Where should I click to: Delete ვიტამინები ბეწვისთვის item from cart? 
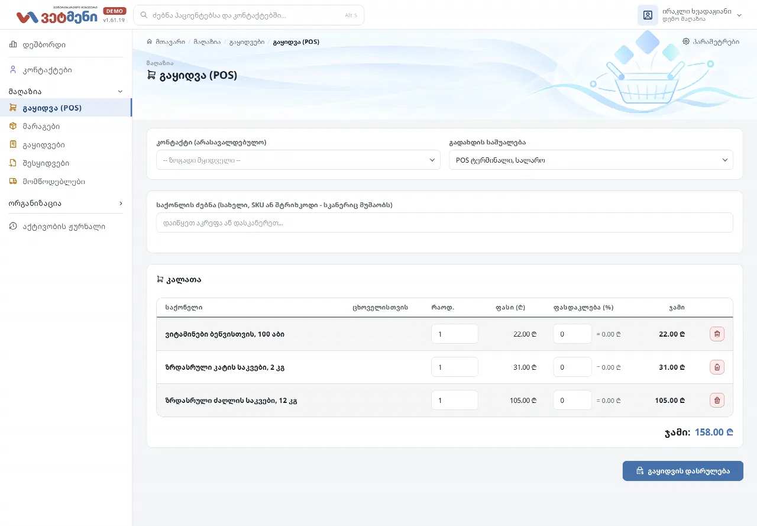click(x=717, y=334)
